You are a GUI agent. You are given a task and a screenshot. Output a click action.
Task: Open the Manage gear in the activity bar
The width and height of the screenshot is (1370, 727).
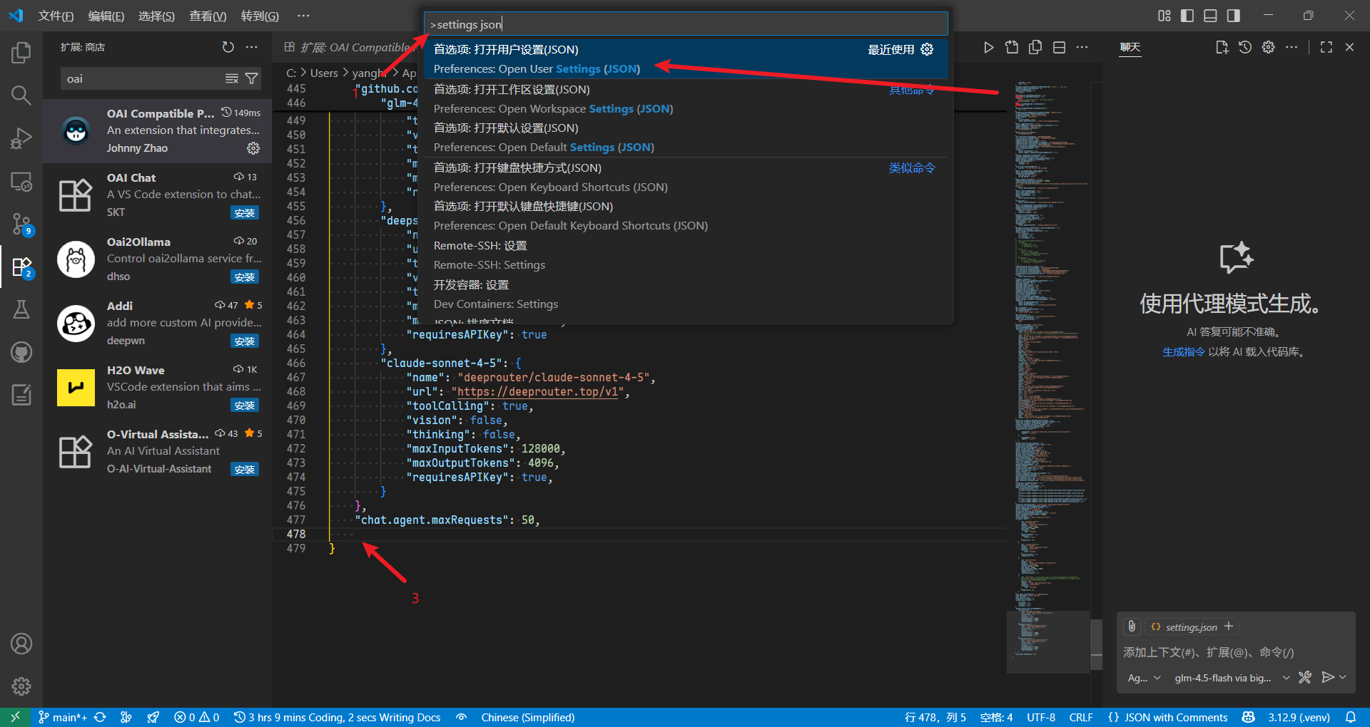tap(21, 686)
